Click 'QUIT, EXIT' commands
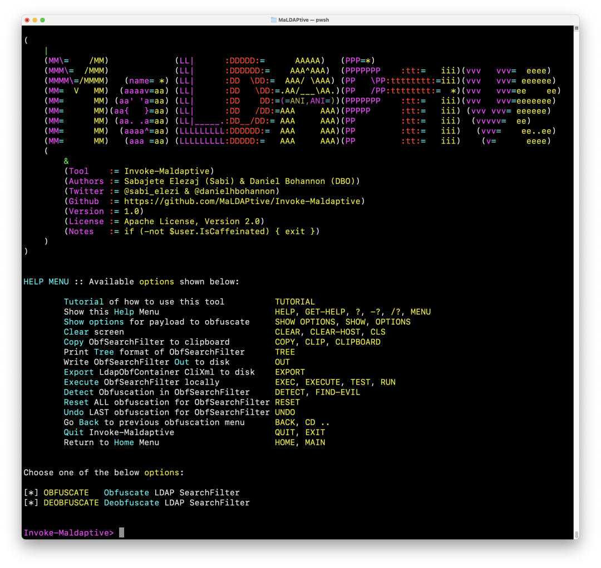 point(300,432)
